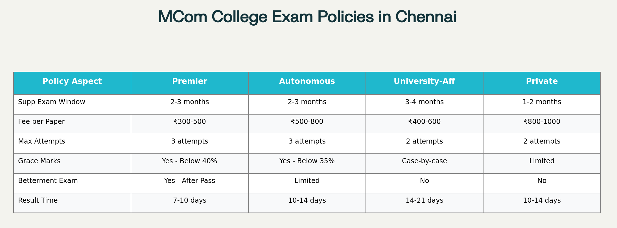
Task: Click the 'University-Aff' column header
Action: 424,82
